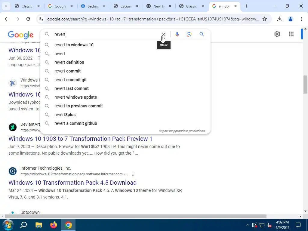The width and height of the screenshot is (308, 231).
Task: Switch to the Google tab
Action: [x=60, y=6]
